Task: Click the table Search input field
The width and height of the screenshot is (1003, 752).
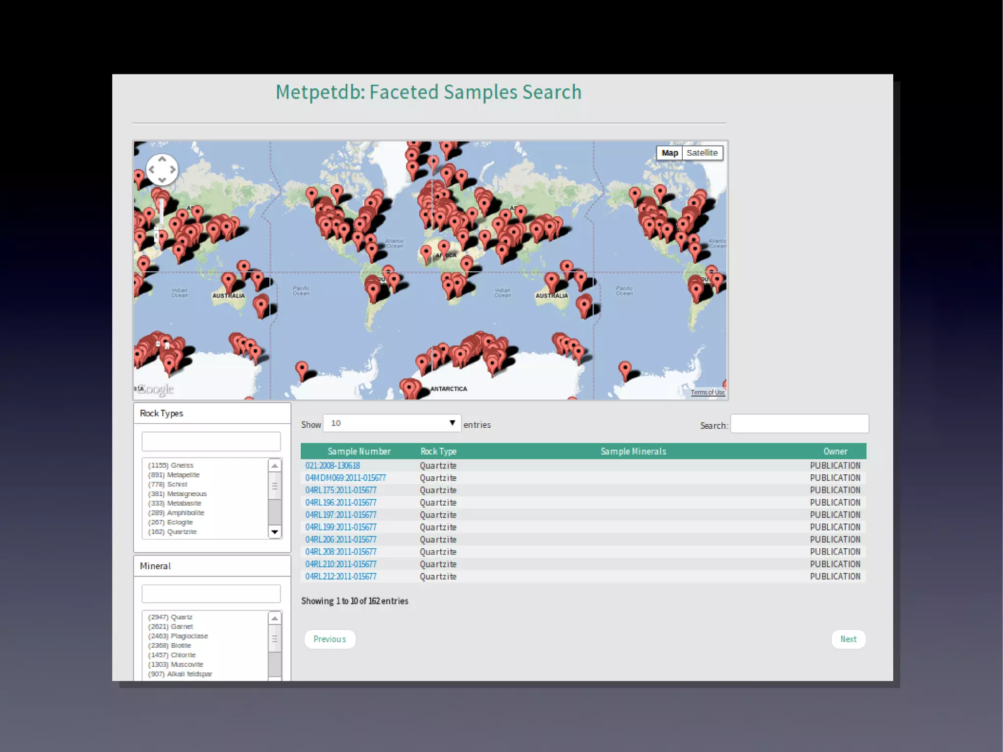Action: point(799,424)
